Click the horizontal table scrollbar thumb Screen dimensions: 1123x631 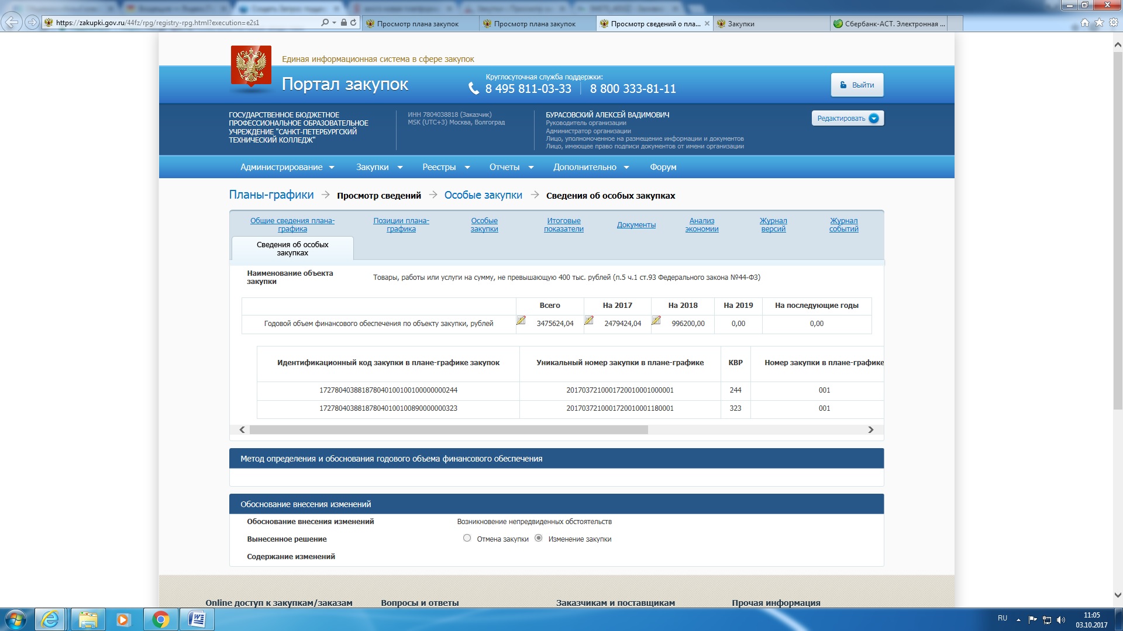click(x=449, y=430)
